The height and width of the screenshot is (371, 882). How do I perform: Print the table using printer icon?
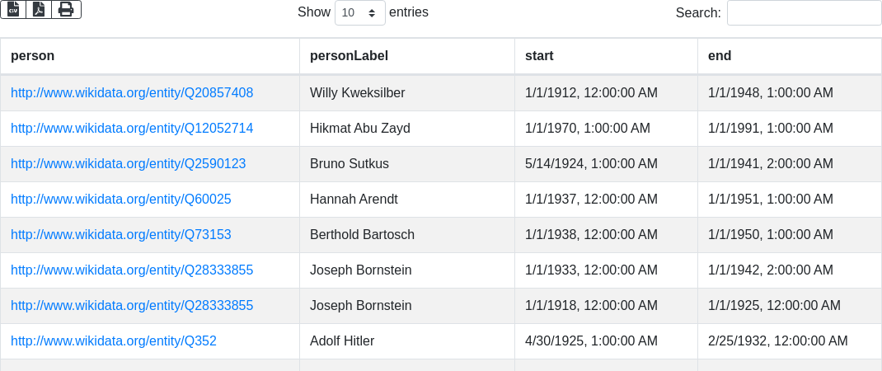pyautogui.click(x=66, y=10)
